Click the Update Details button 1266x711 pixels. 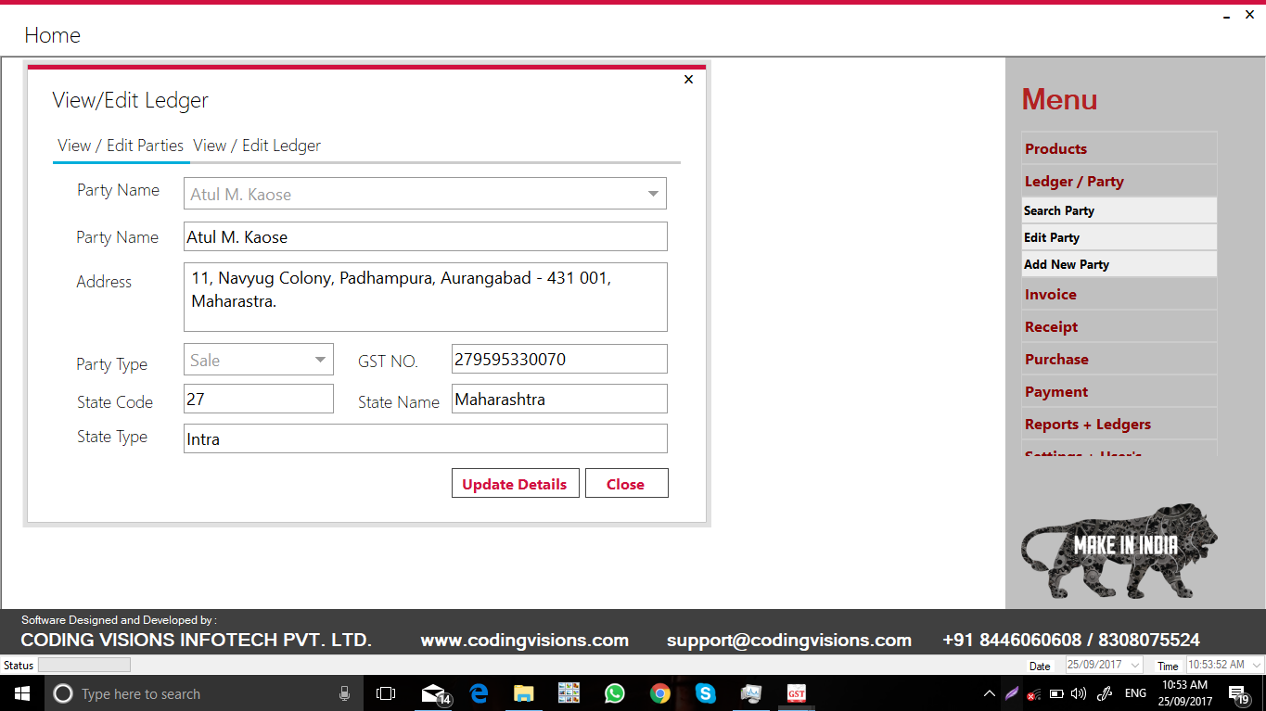point(515,483)
